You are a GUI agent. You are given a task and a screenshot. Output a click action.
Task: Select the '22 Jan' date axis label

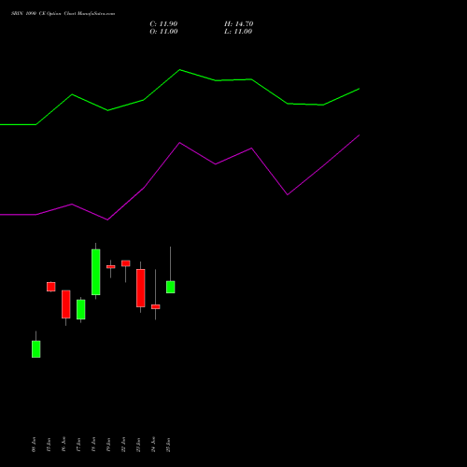pos(123,445)
